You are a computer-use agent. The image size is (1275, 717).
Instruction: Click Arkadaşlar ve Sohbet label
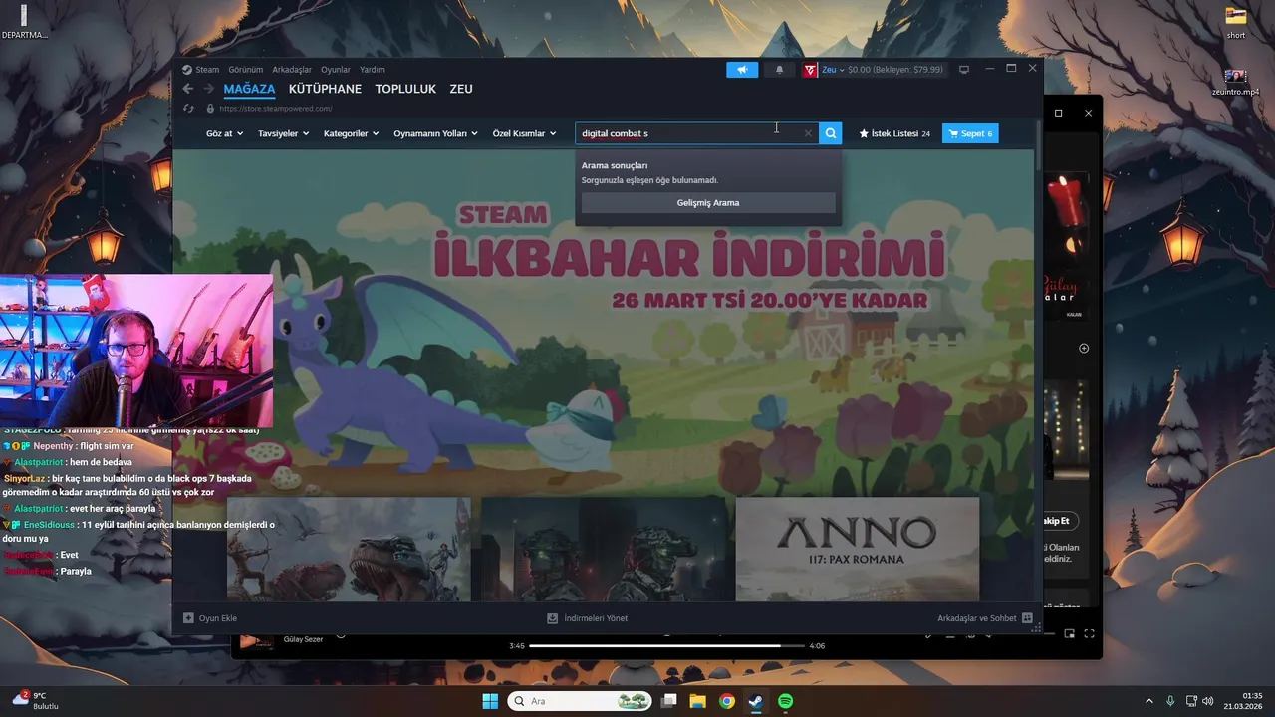976,618
